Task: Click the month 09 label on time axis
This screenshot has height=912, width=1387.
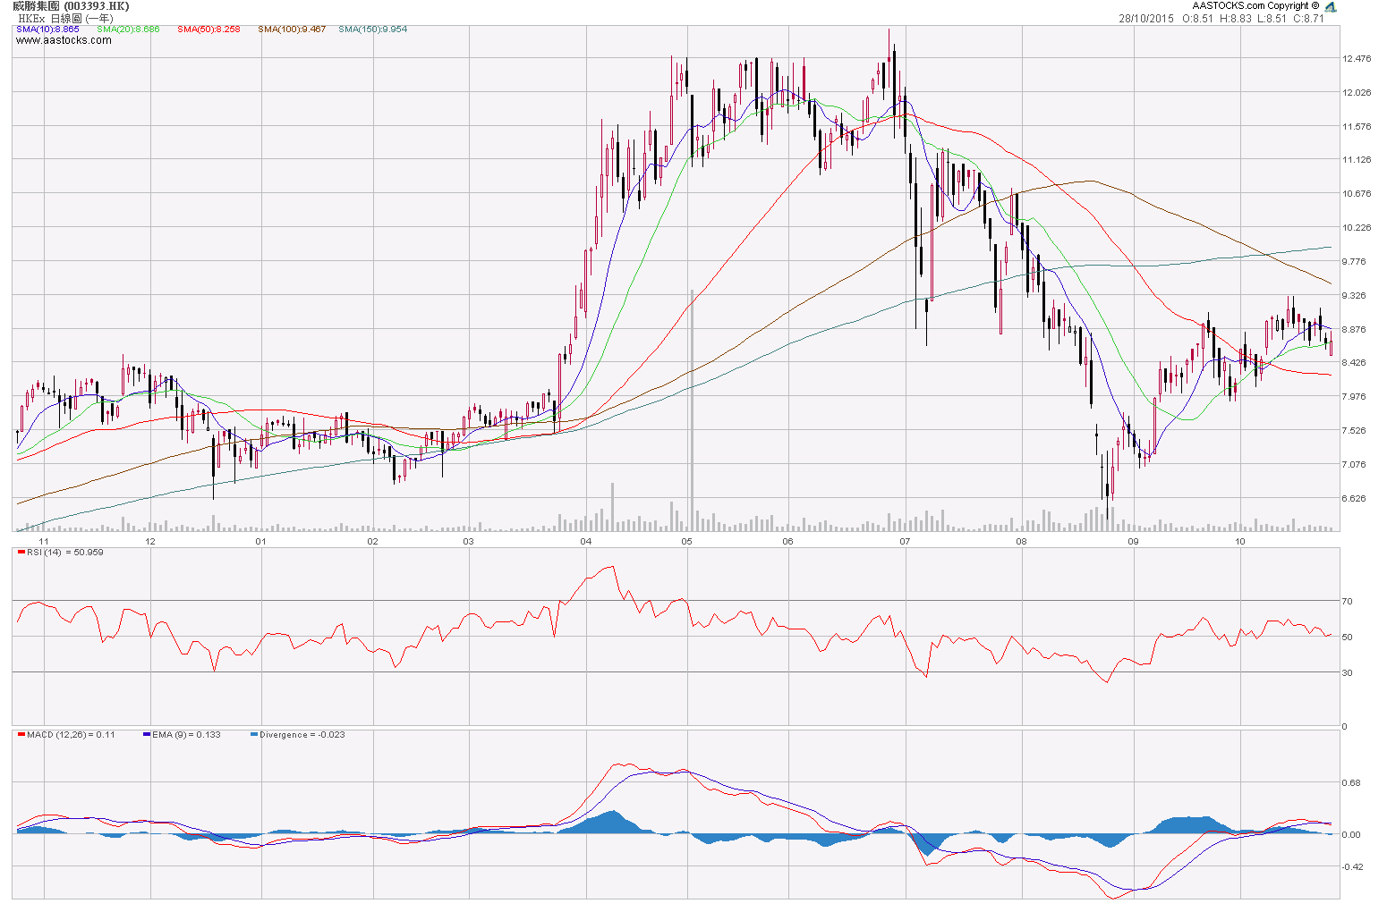Action: 1134,542
